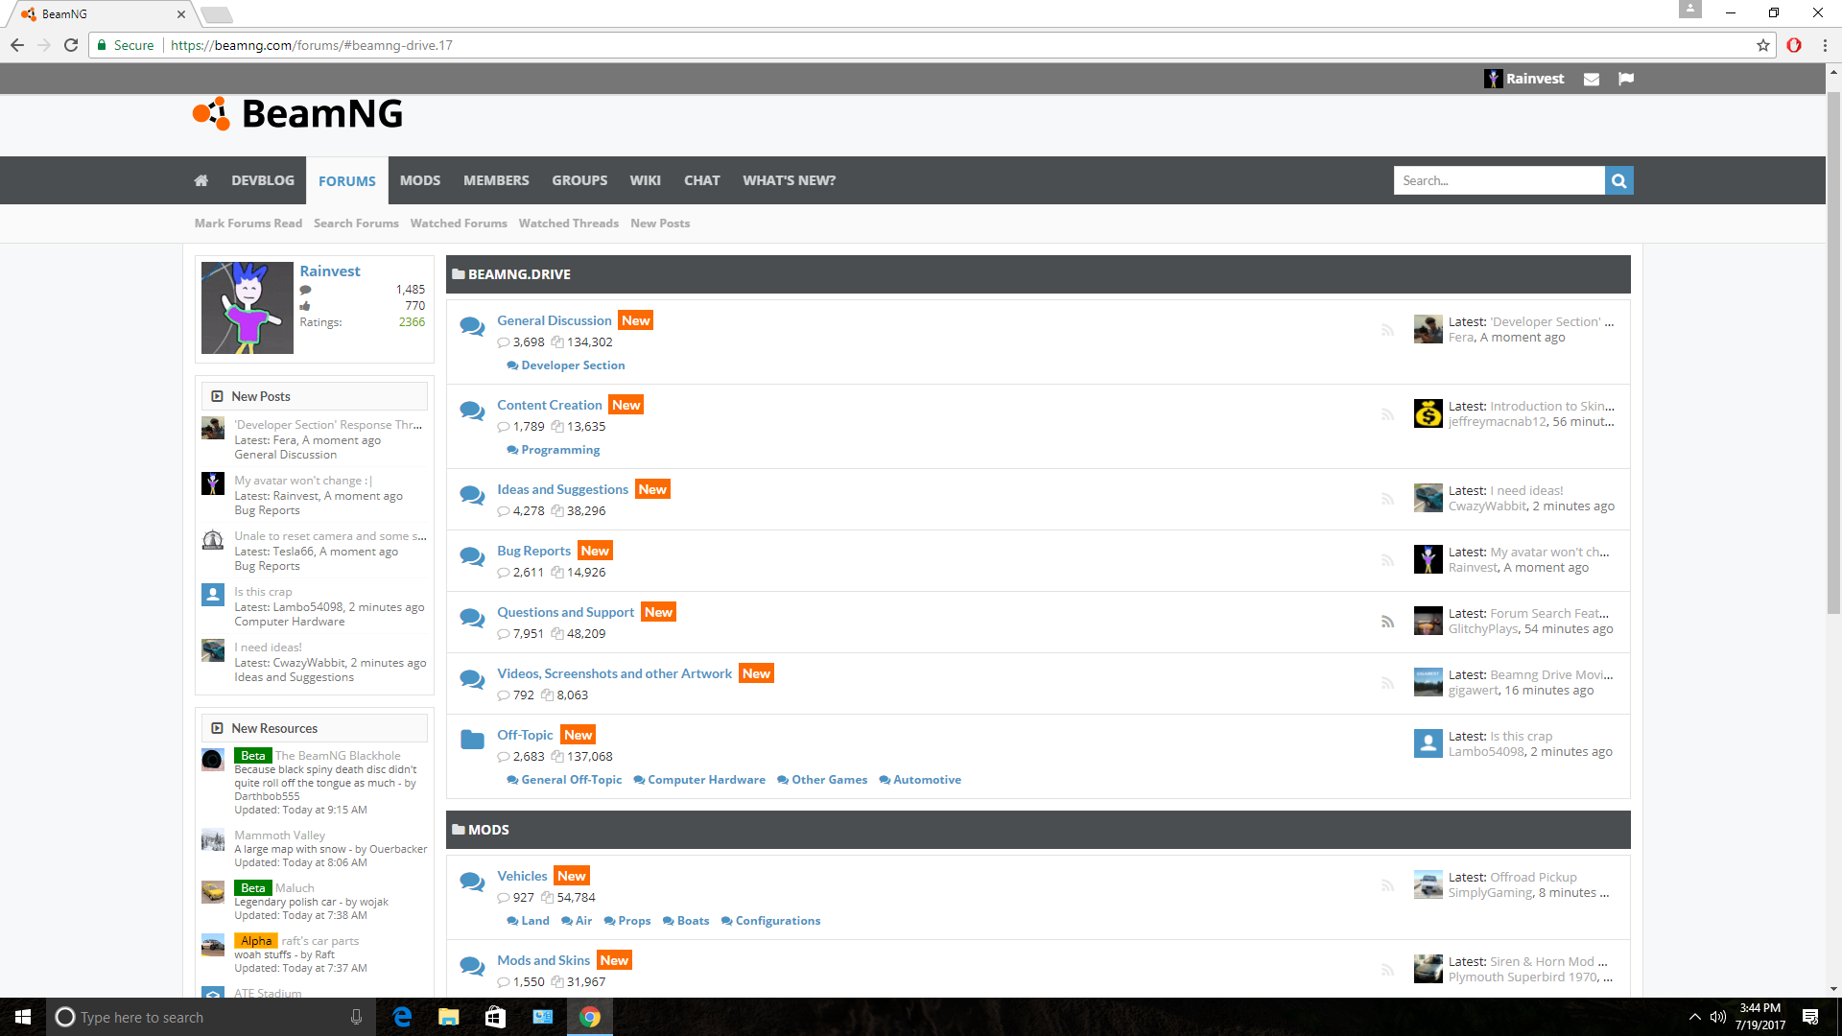1842x1036 pixels.
Task: Click the volume icon in system tray
Action: [x=1718, y=1017]
